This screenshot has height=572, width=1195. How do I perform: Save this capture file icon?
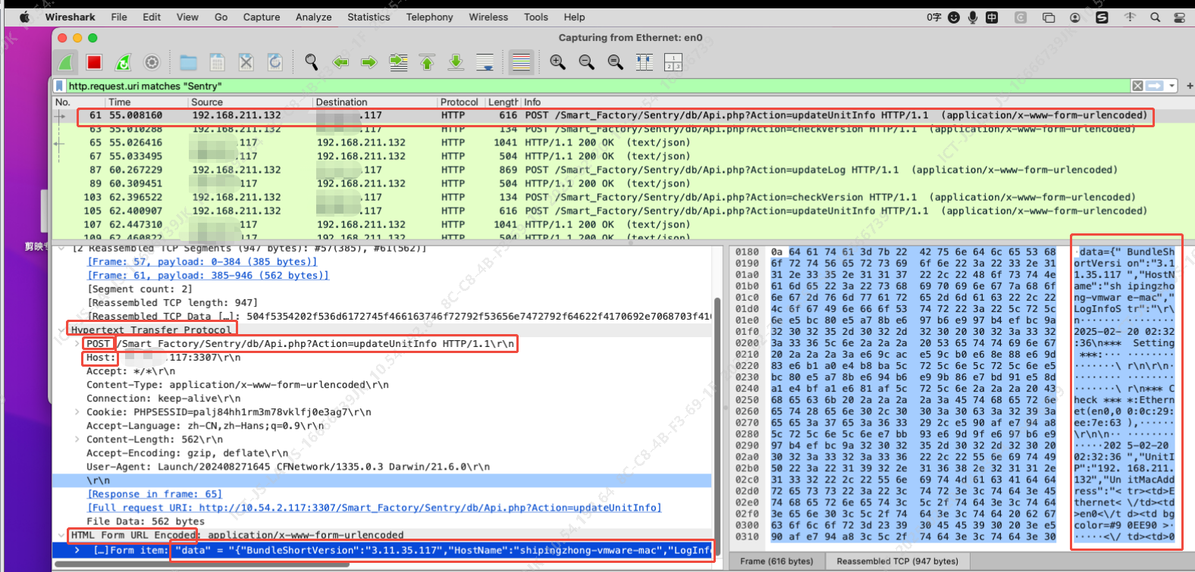218,62
